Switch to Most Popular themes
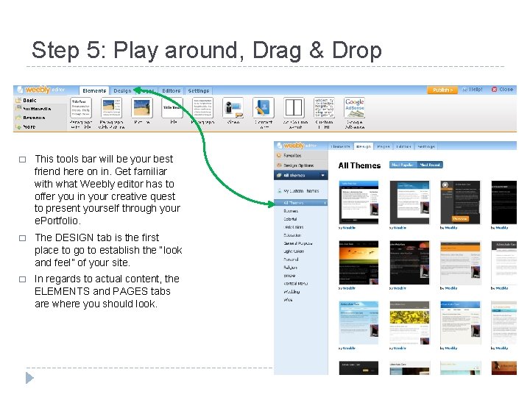The width and height of the screenshot is (530, 397). tap(403, 165)
